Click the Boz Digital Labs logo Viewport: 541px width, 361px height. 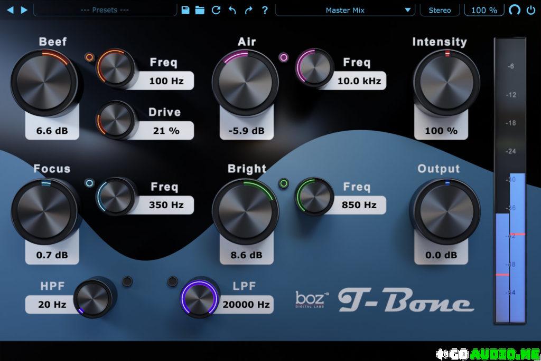click(x=312, y=299)
